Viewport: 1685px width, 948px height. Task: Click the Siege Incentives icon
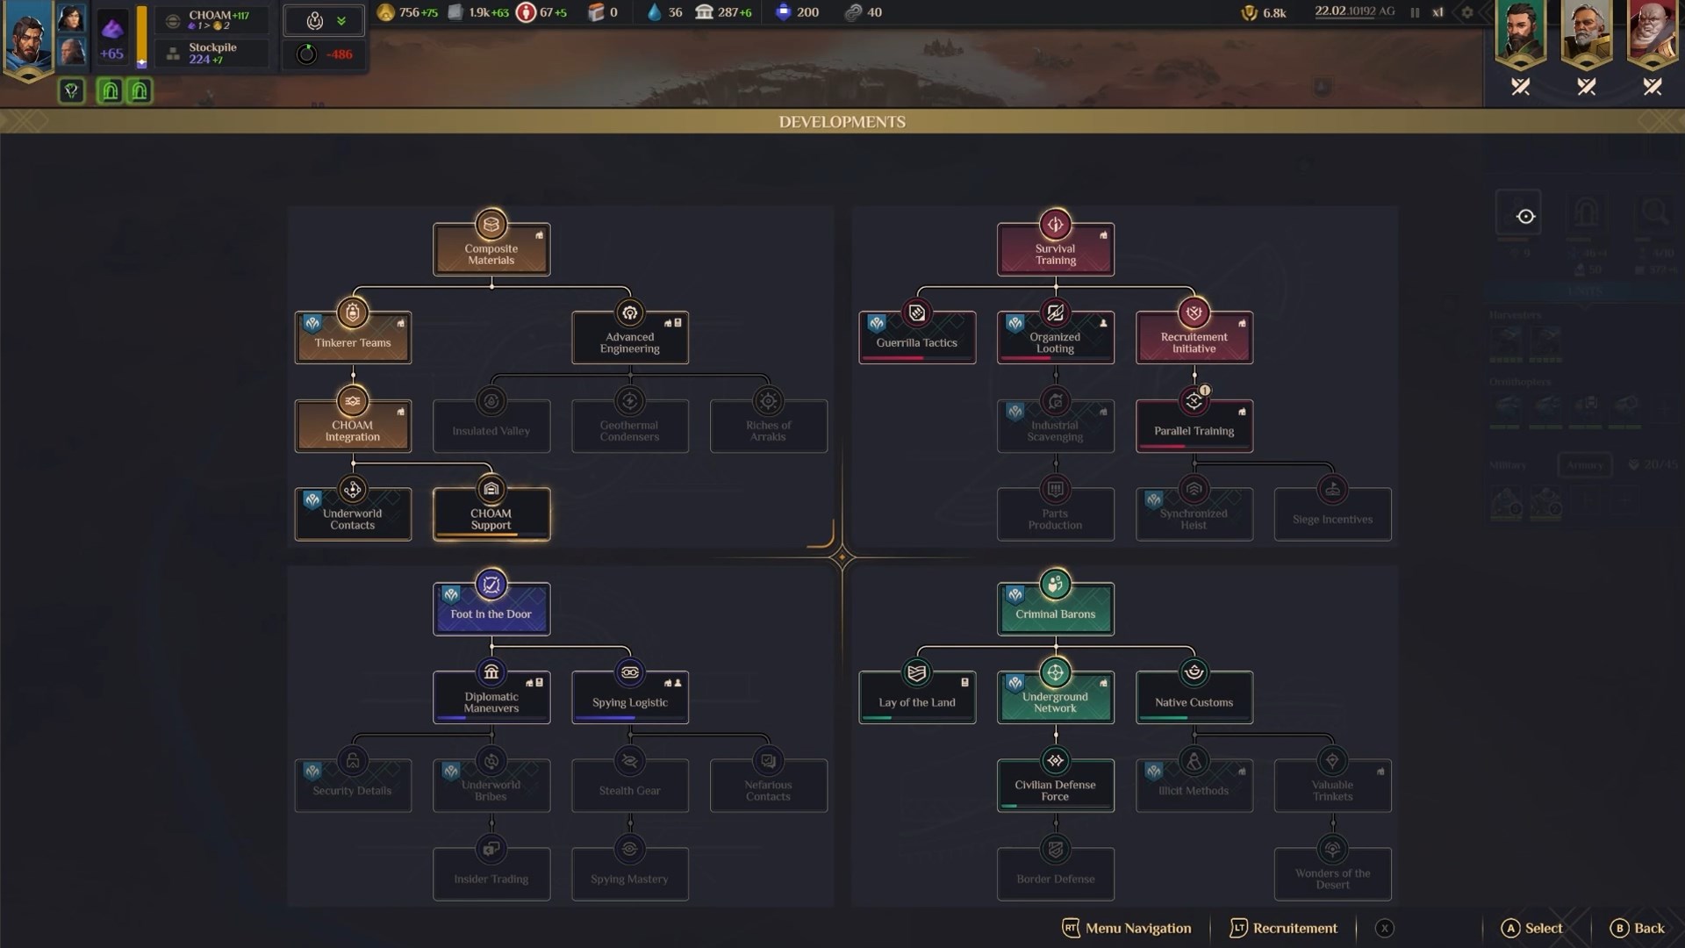point(1333,490)
